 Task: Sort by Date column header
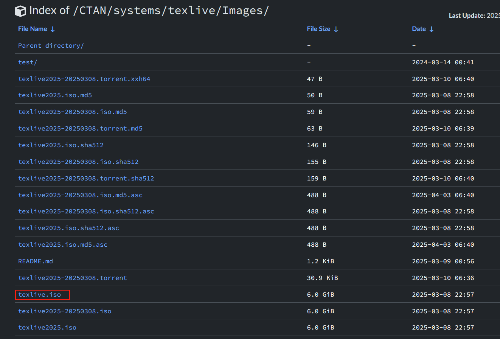pyautogui.click(x=423, y=29)
